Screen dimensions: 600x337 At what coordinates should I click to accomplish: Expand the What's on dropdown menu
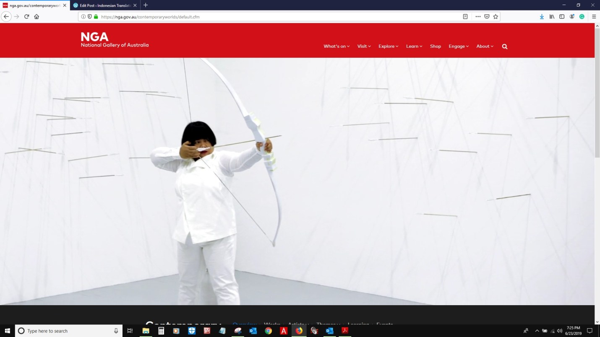(336, 47)
